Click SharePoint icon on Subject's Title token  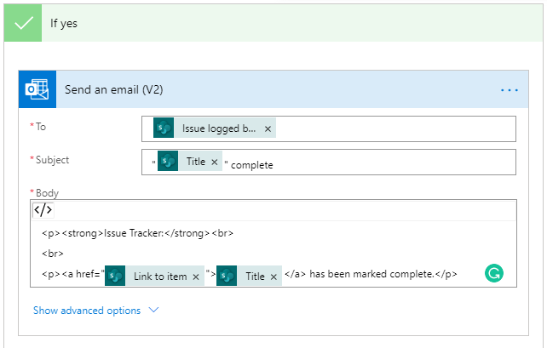[168, 162]
